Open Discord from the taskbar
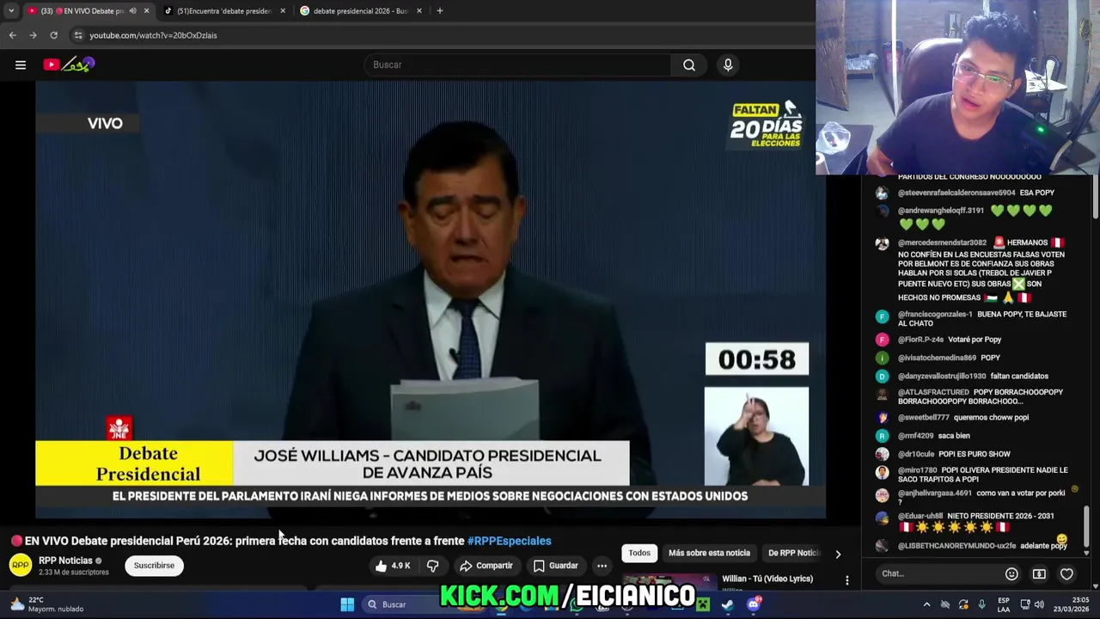This screenshot has height=619, width=1100. [754, 604]
